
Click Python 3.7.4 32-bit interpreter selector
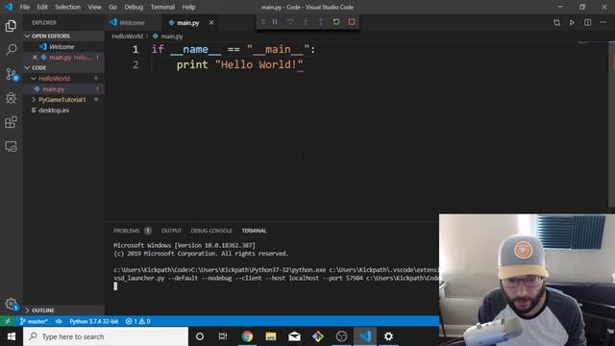click(93, 321)
